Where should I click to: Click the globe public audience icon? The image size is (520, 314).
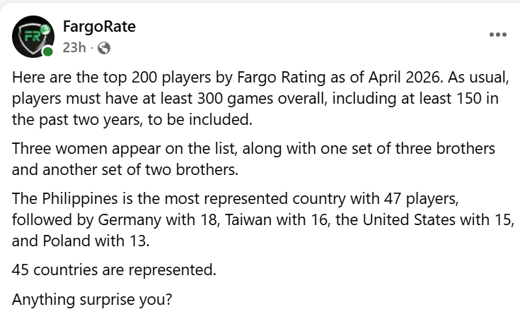coord(104,48)
